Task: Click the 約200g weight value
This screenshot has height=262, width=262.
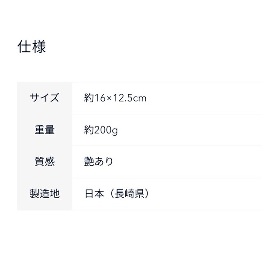Action: [x=101, y=130]
